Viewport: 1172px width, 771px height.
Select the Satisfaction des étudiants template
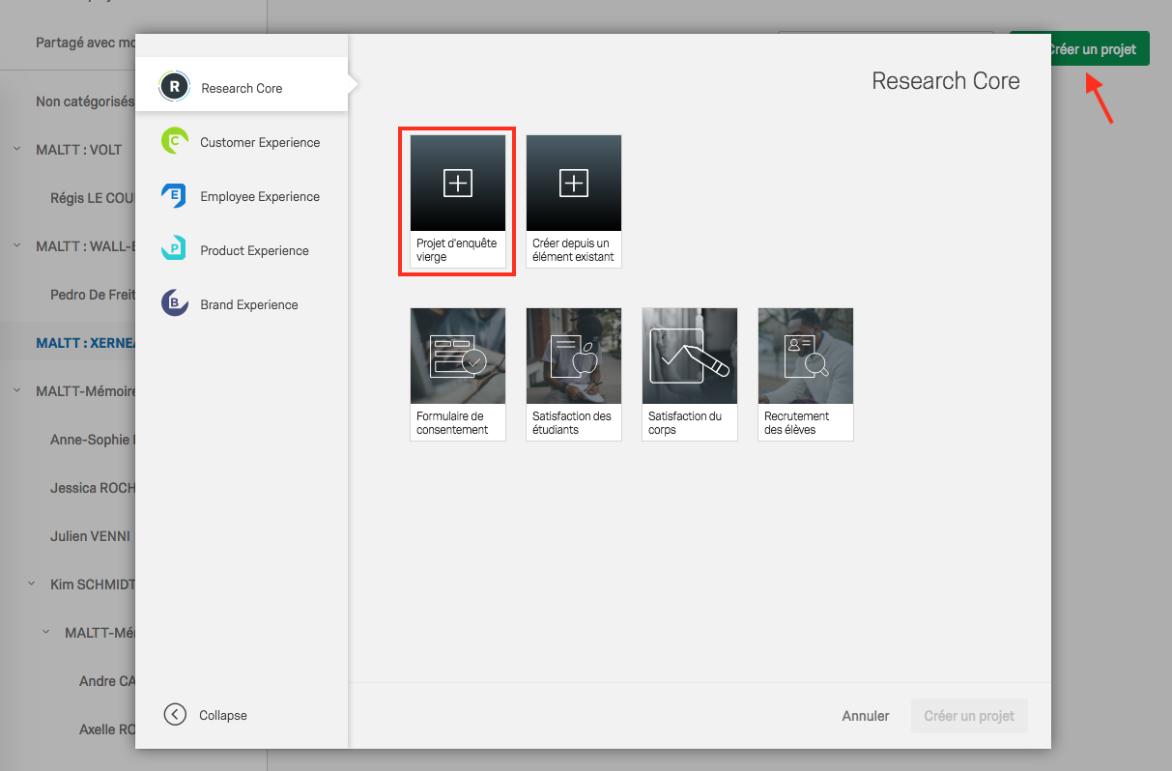(574, 374)
